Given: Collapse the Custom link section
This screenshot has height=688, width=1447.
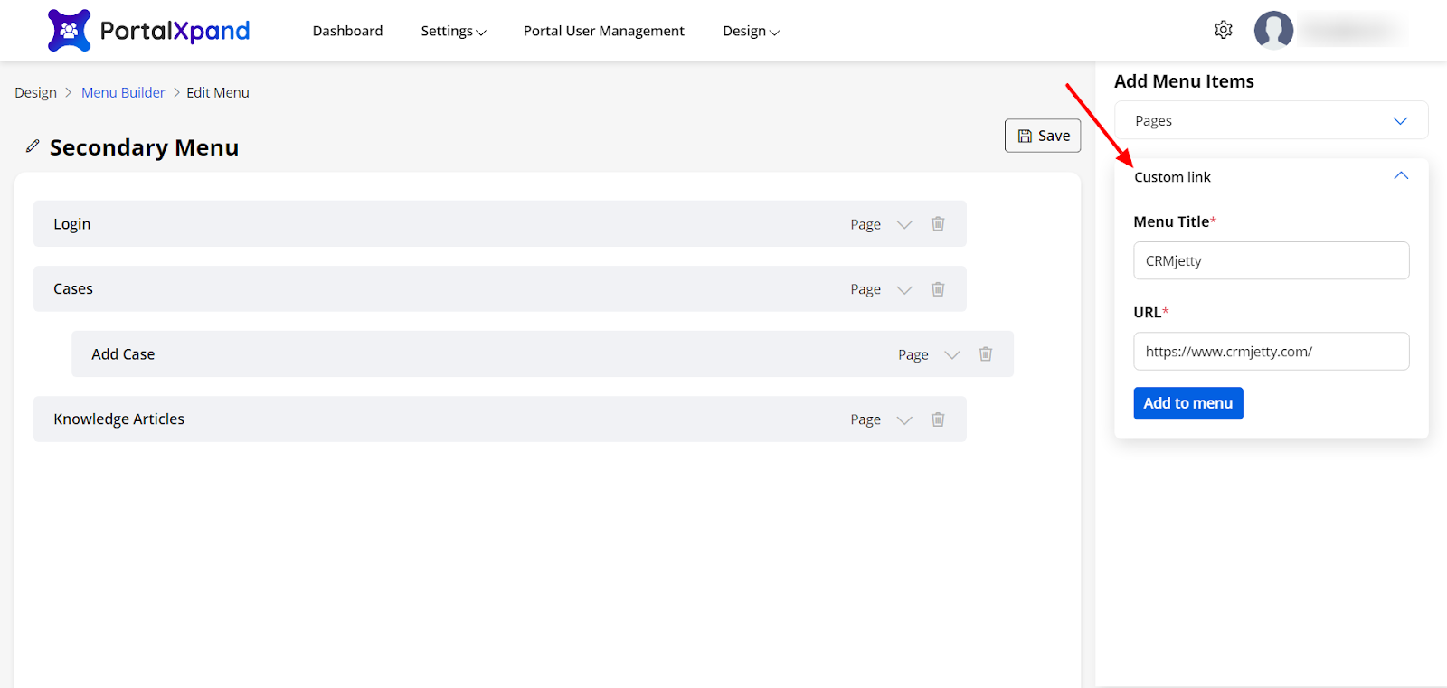Looking at the screenshot, I should pyautogui.click(x=1401, y=176).
